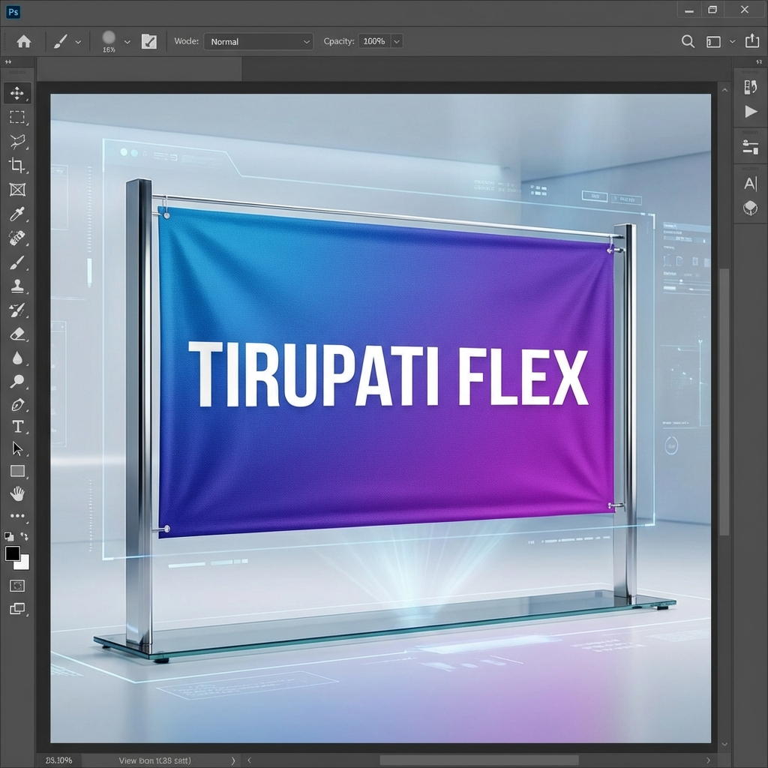The height and width of the screenshot is (768, 768).
Task: Select the Eraser tool
Action: (x=17, y=334)
